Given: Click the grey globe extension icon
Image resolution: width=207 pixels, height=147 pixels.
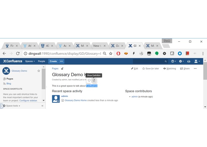Looking at the screenshot, I should click(141, 53).
